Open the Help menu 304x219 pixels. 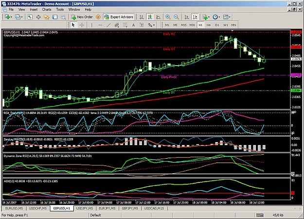tap(88, 10)
